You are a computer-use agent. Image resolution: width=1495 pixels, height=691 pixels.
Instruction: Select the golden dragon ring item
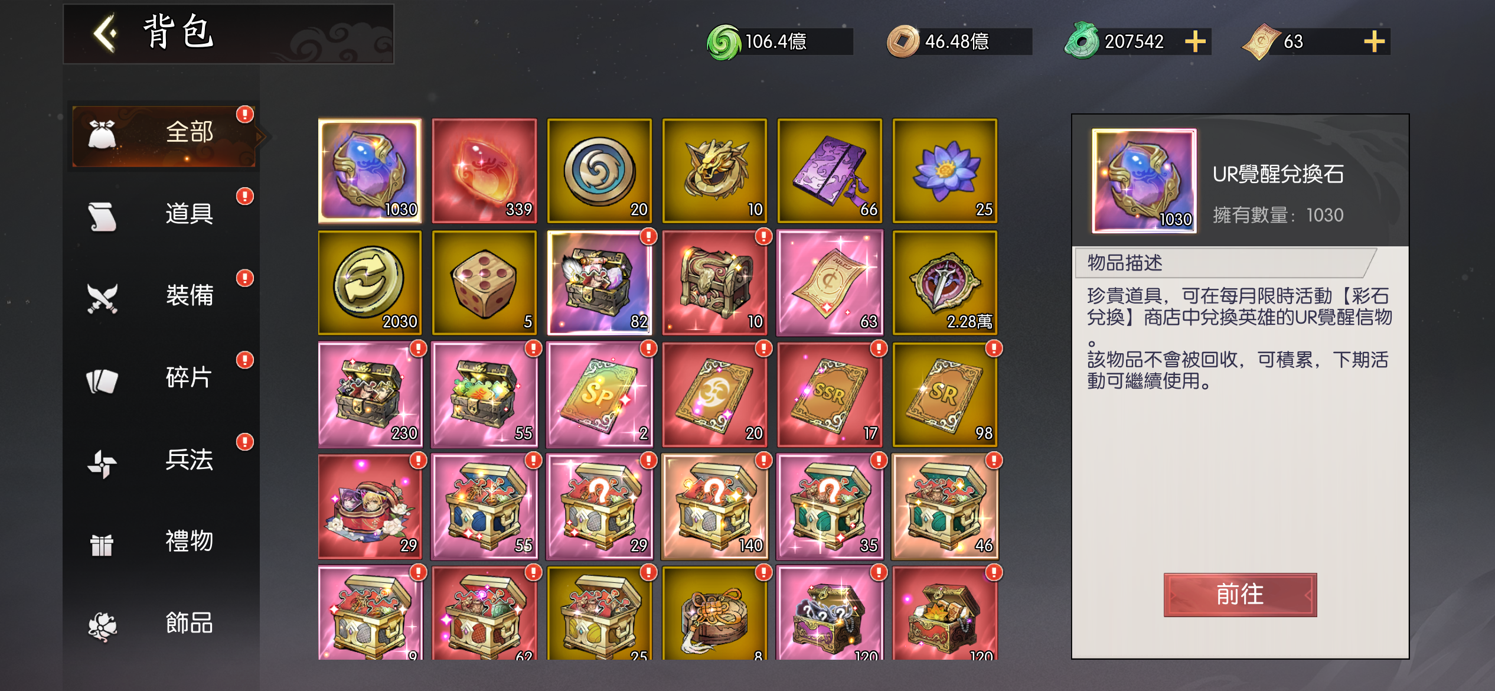pos(714,171)
